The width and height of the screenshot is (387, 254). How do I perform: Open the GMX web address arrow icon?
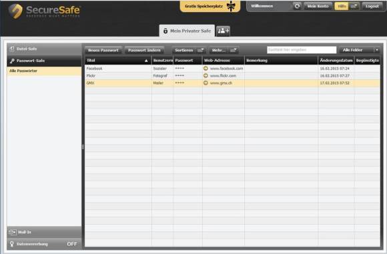click(206, 83)
